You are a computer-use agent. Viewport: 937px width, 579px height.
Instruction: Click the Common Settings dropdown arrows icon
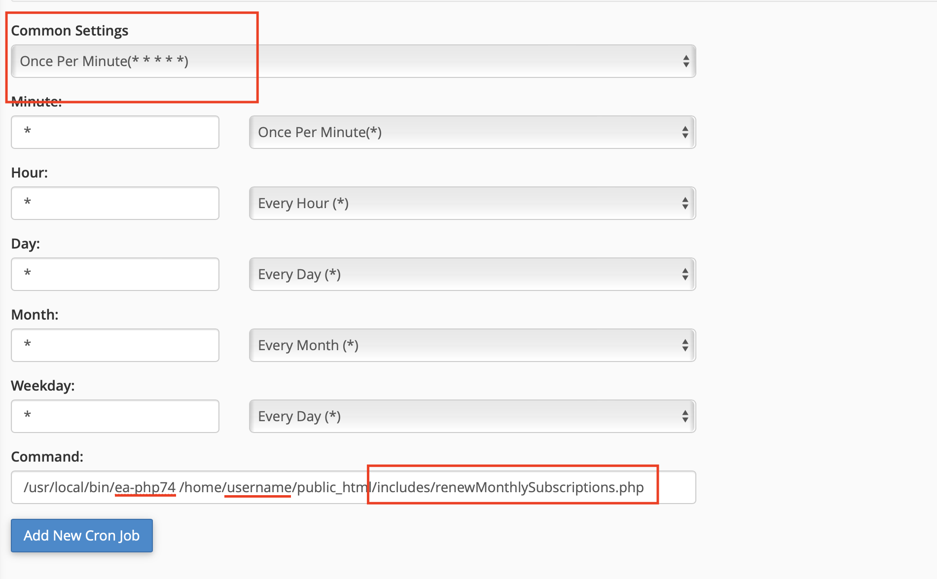(685, 61)
